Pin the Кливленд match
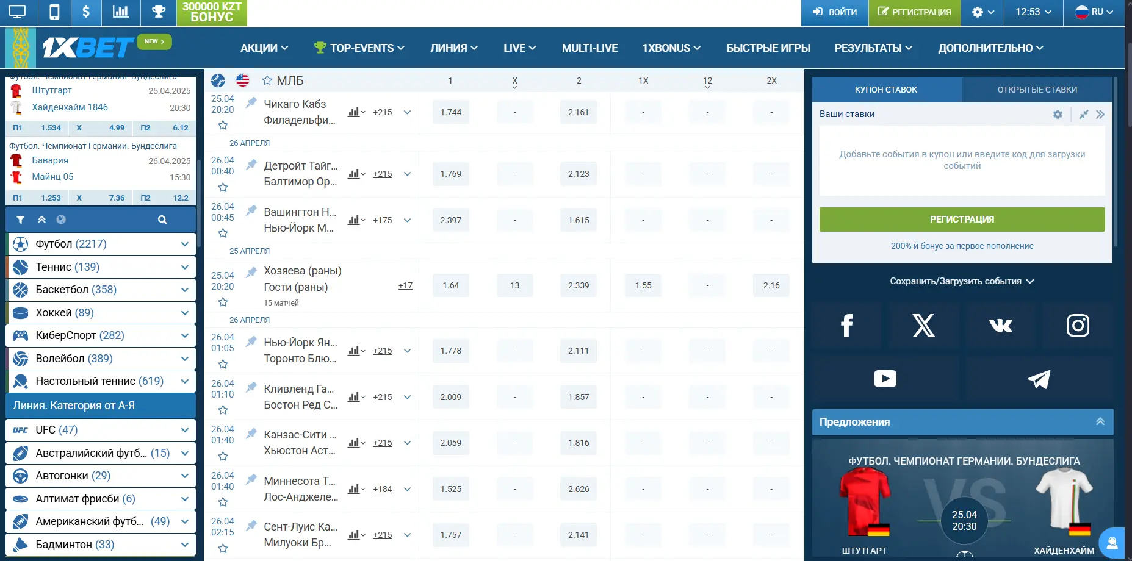Screen dimensions: 1132x561 pyautogui.click(x=251, y=387)
